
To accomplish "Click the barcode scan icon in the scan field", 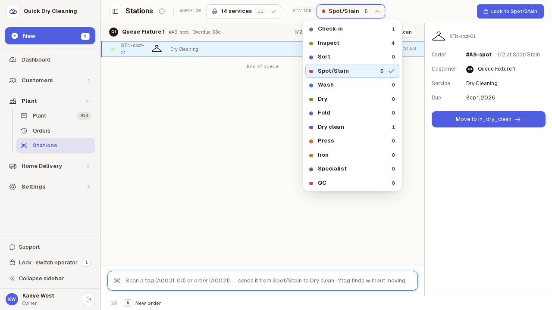I will tap(117, 281).
